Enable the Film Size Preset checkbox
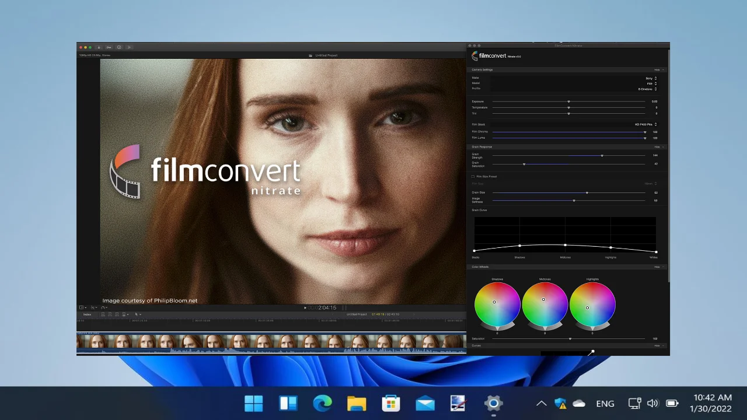This screenshot has height=420, width=747. 473,176
